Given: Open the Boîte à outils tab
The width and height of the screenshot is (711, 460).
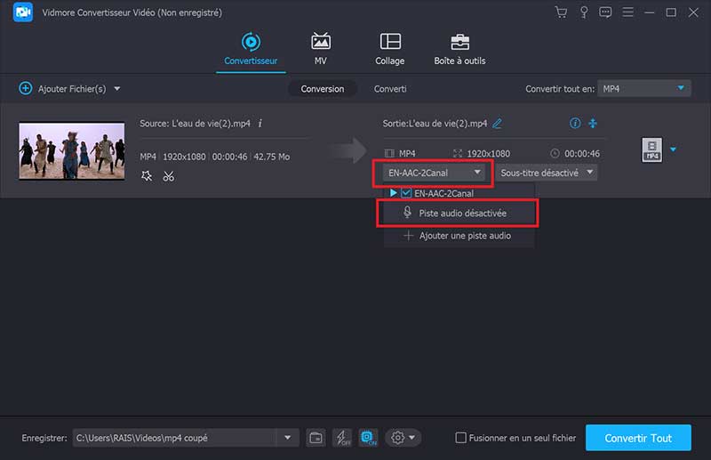Looking at the screenshot, I should (459, 49).
